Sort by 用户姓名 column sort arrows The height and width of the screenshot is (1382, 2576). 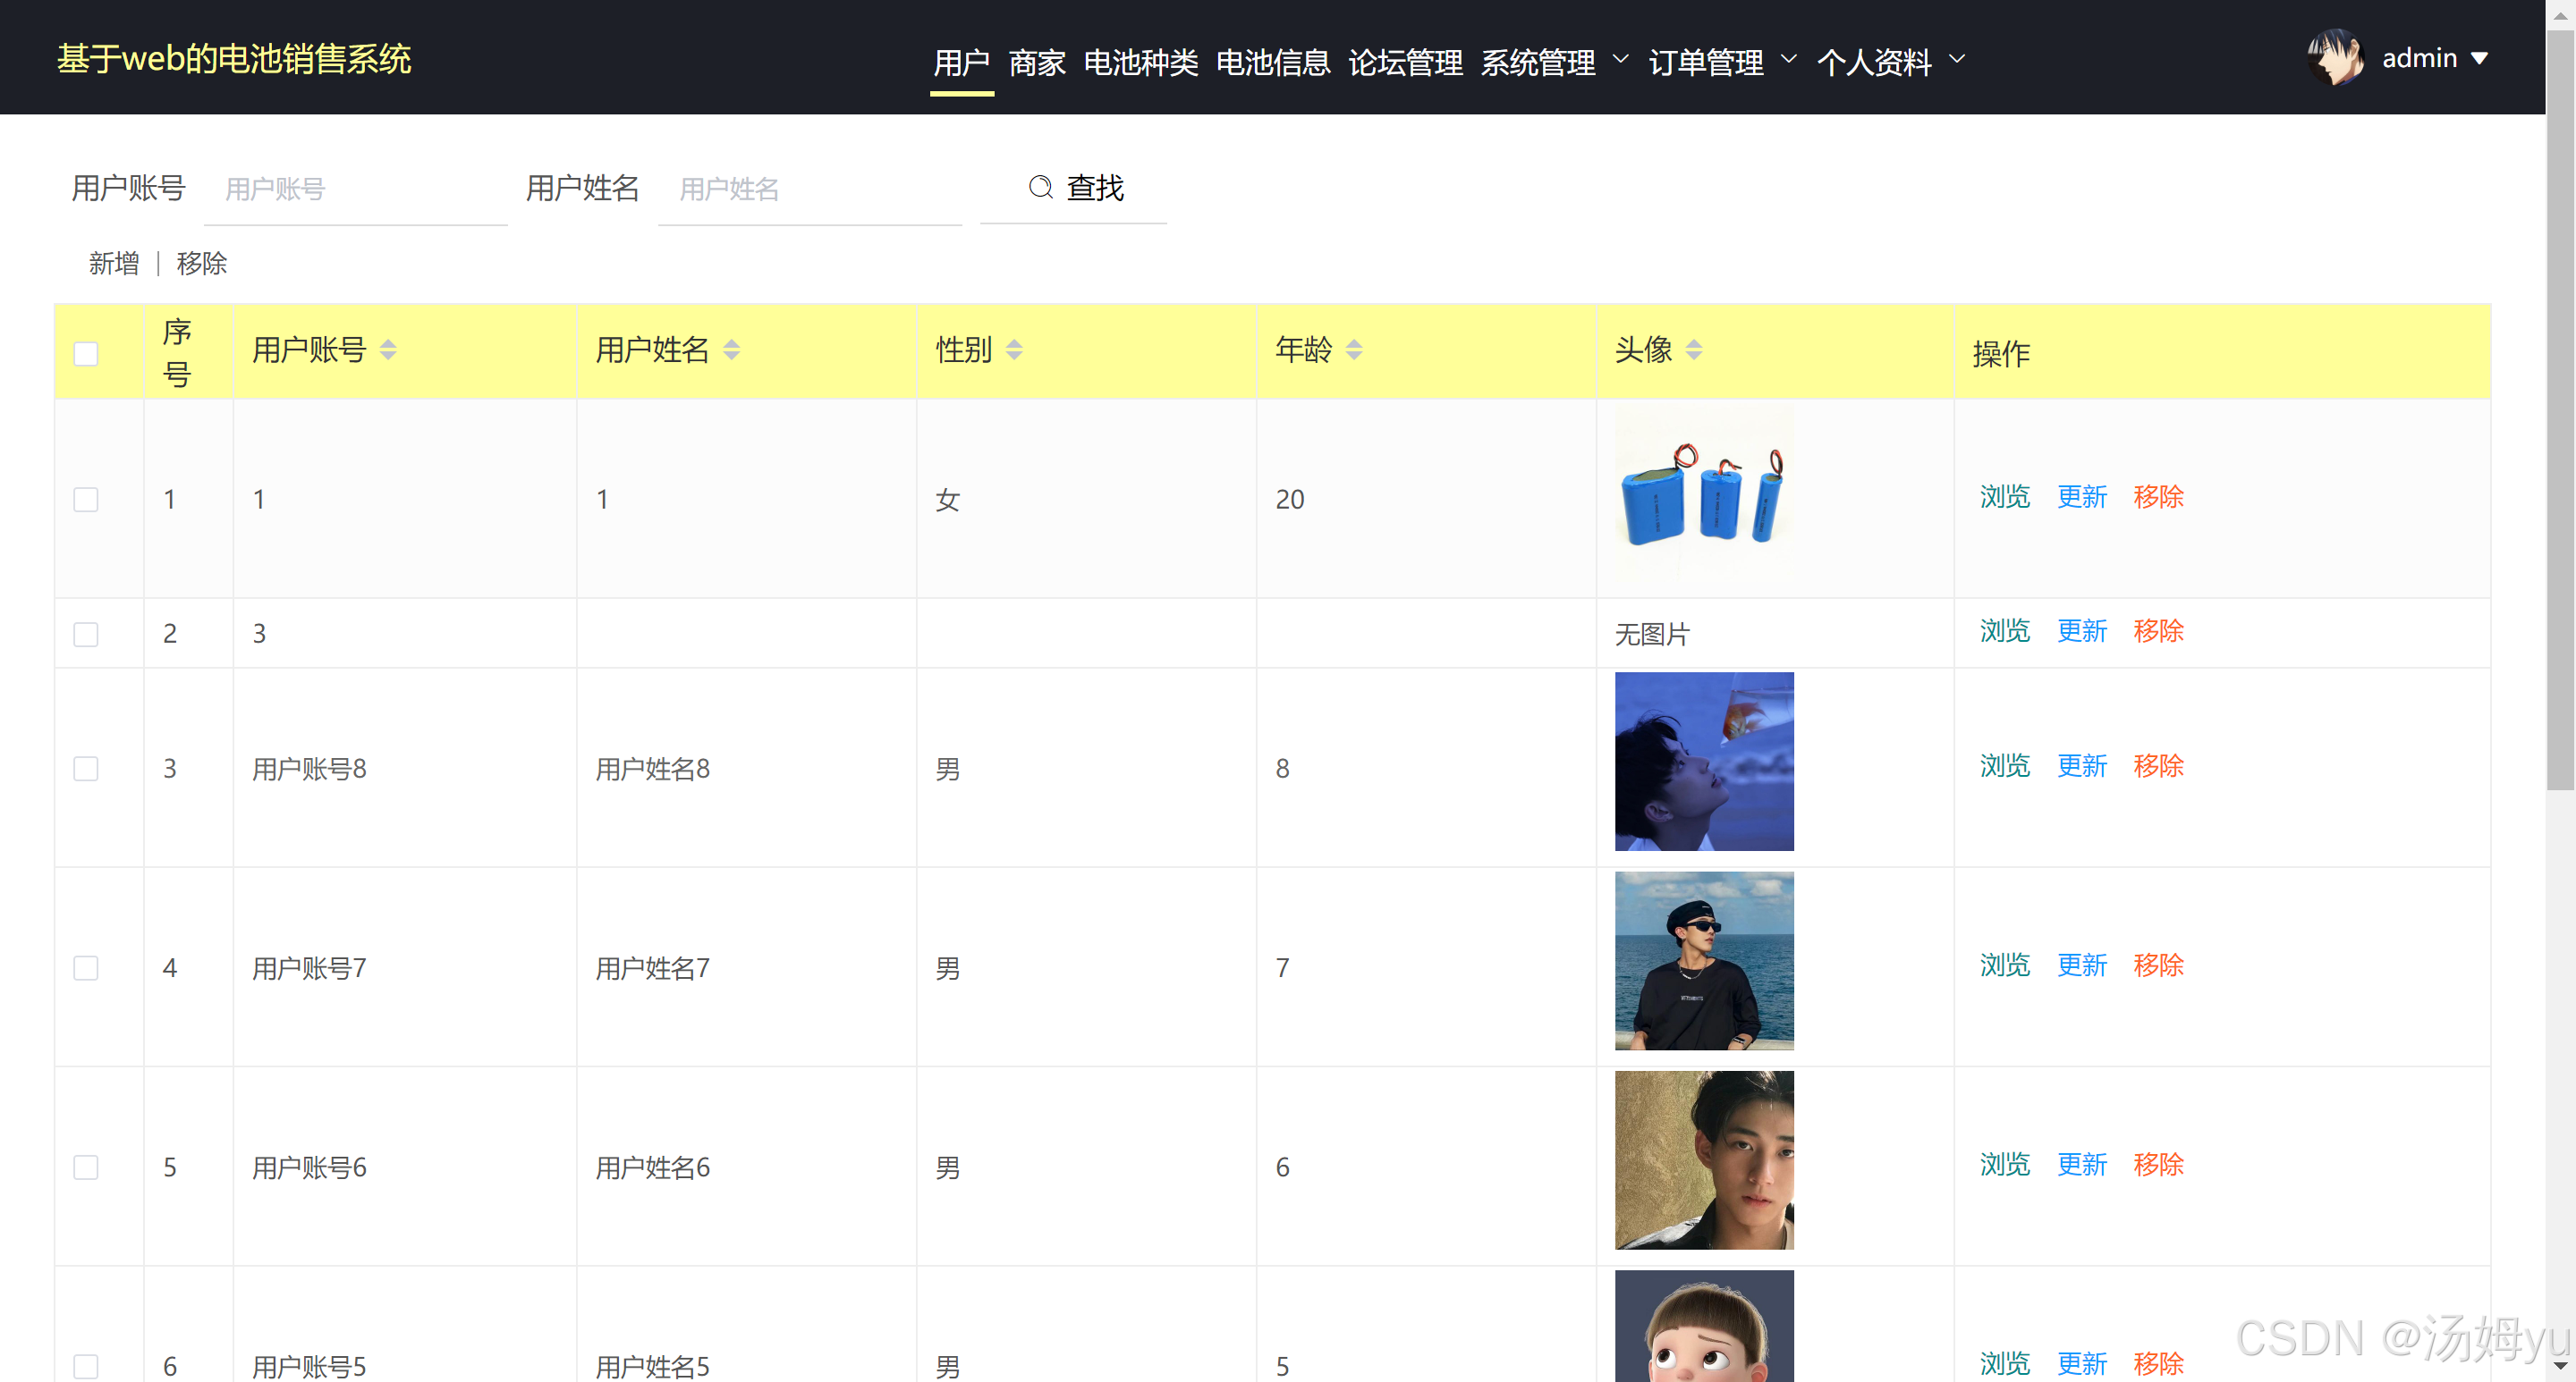pyautogui.click(x=731, y=350)
